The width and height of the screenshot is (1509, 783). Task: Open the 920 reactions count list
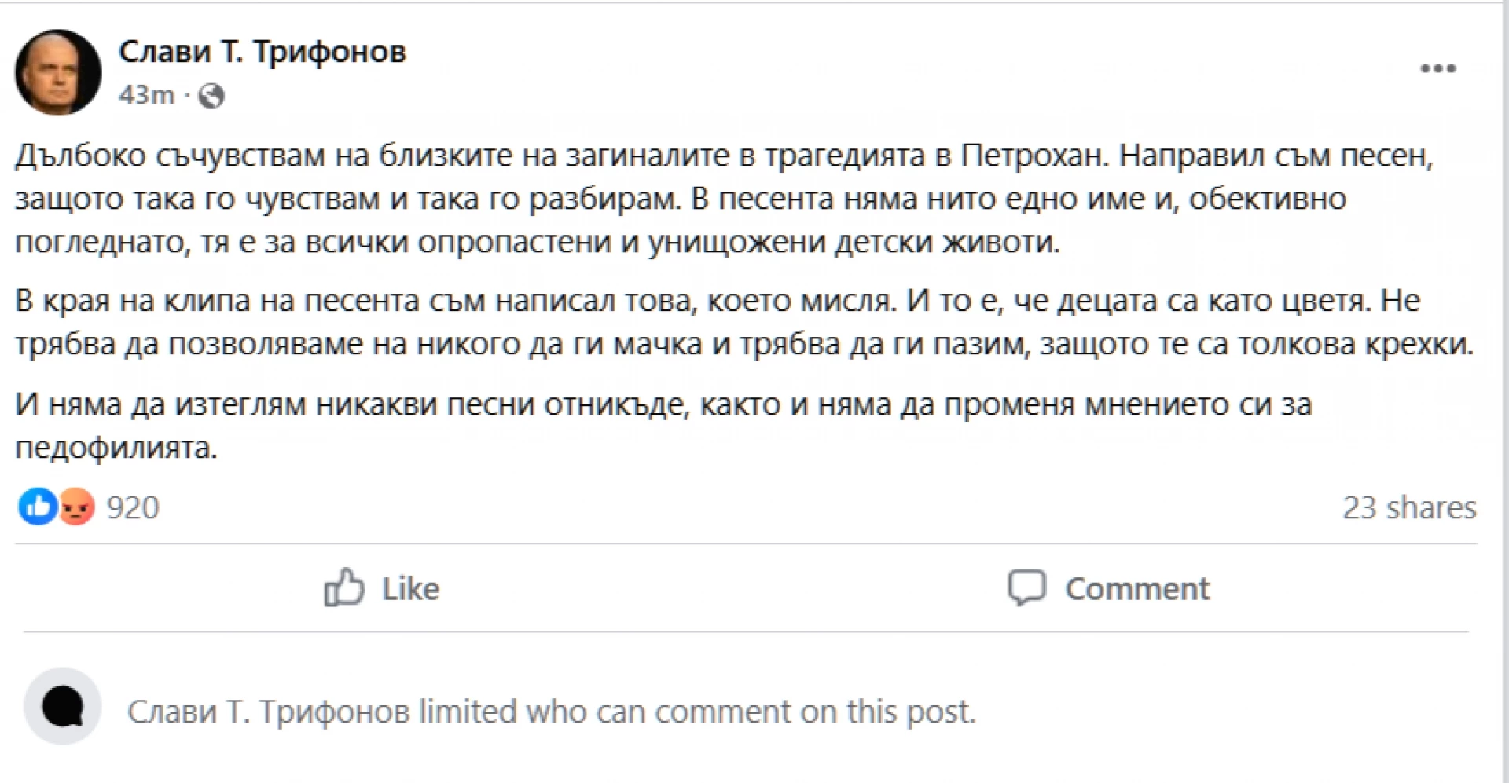[133, 508]
